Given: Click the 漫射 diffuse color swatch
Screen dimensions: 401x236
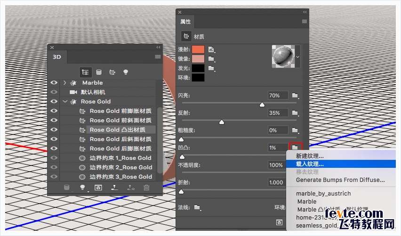Looking at the screenshot, I should click(198, 49).
